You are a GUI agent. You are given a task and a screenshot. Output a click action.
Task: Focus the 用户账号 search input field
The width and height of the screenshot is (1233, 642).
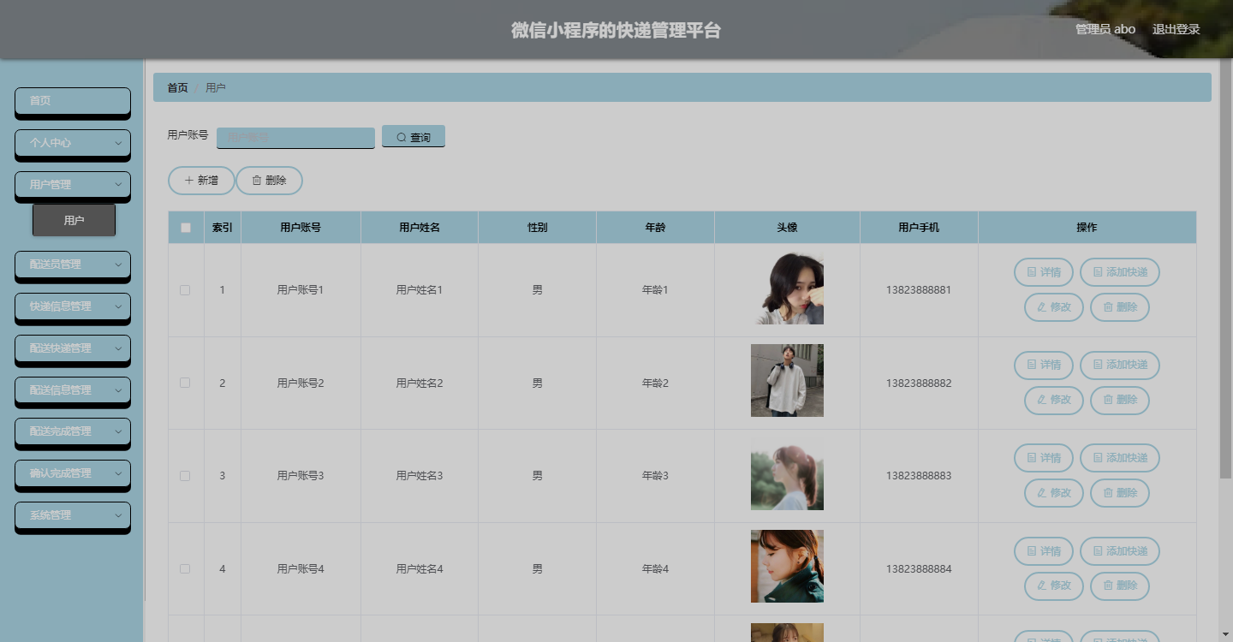point(295,137)
